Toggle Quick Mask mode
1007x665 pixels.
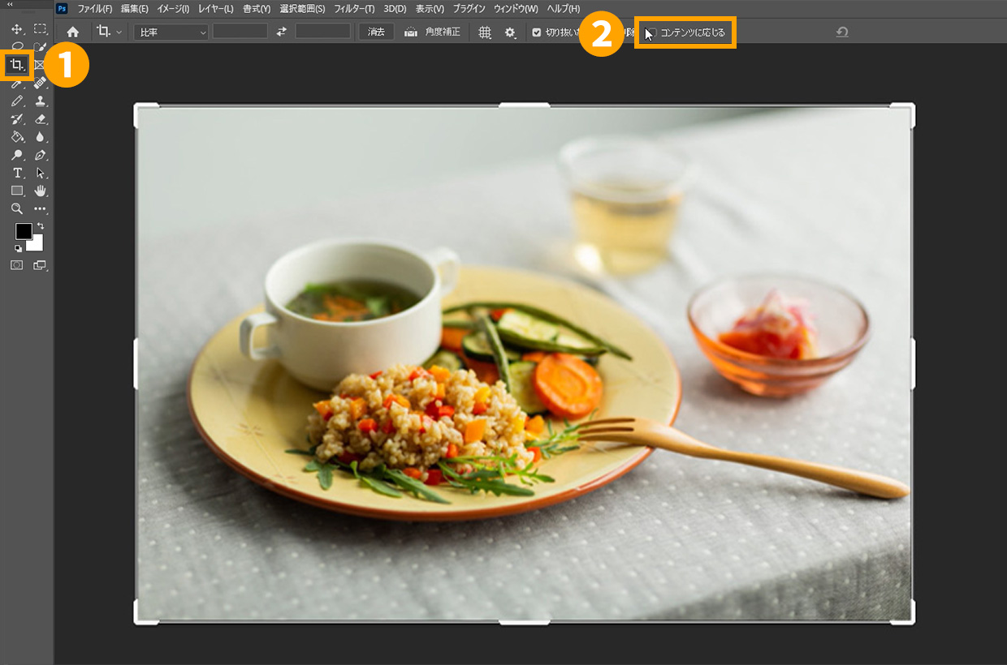pos(16,265)
